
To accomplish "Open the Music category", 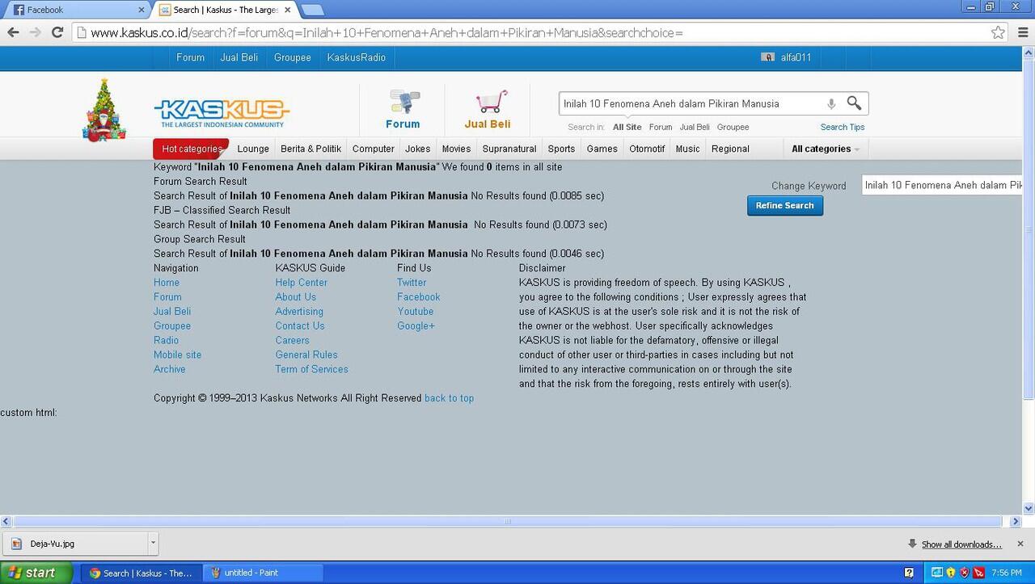I will [x=688, y=149].
